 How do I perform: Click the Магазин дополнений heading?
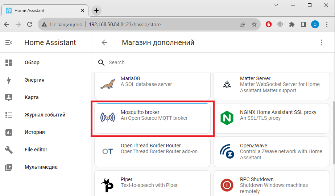click(158, 42)
